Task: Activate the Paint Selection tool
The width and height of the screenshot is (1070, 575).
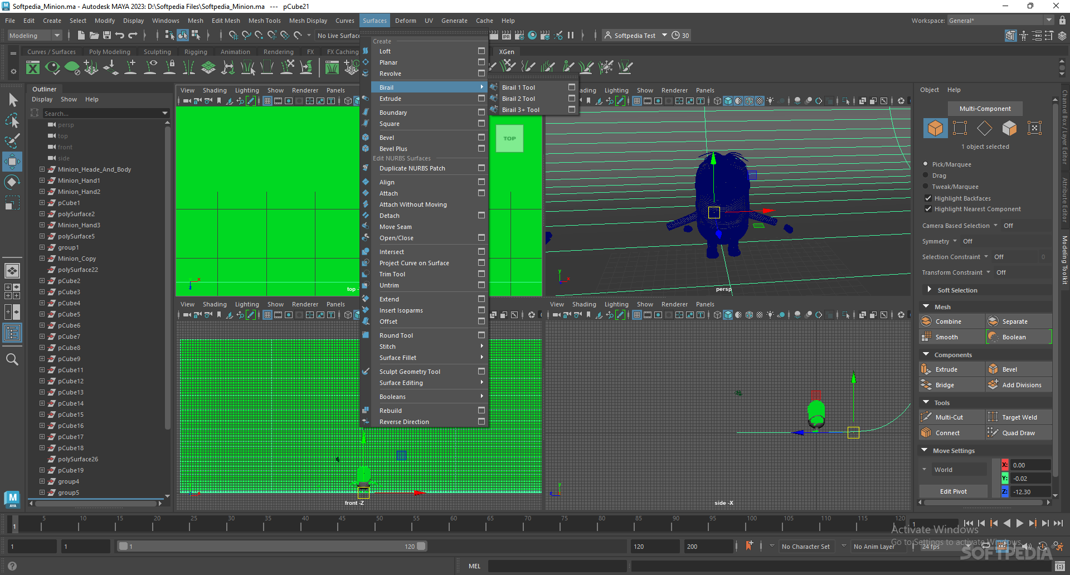Action: (12, 140)
